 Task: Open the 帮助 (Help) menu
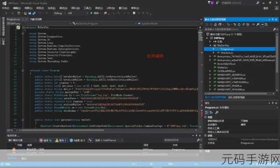(x=135, y=8)
